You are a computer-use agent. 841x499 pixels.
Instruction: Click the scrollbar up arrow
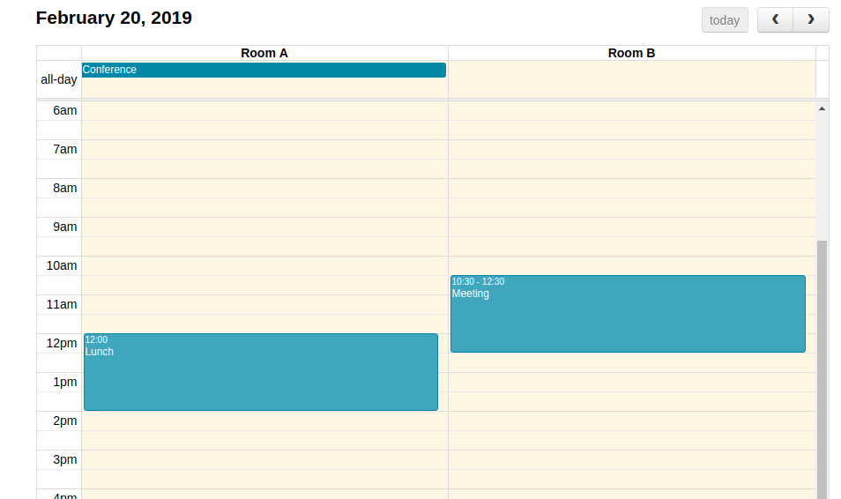822,109
